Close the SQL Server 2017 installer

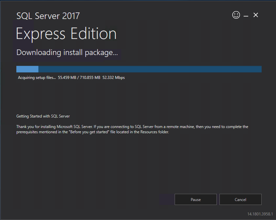click(256, 15)
